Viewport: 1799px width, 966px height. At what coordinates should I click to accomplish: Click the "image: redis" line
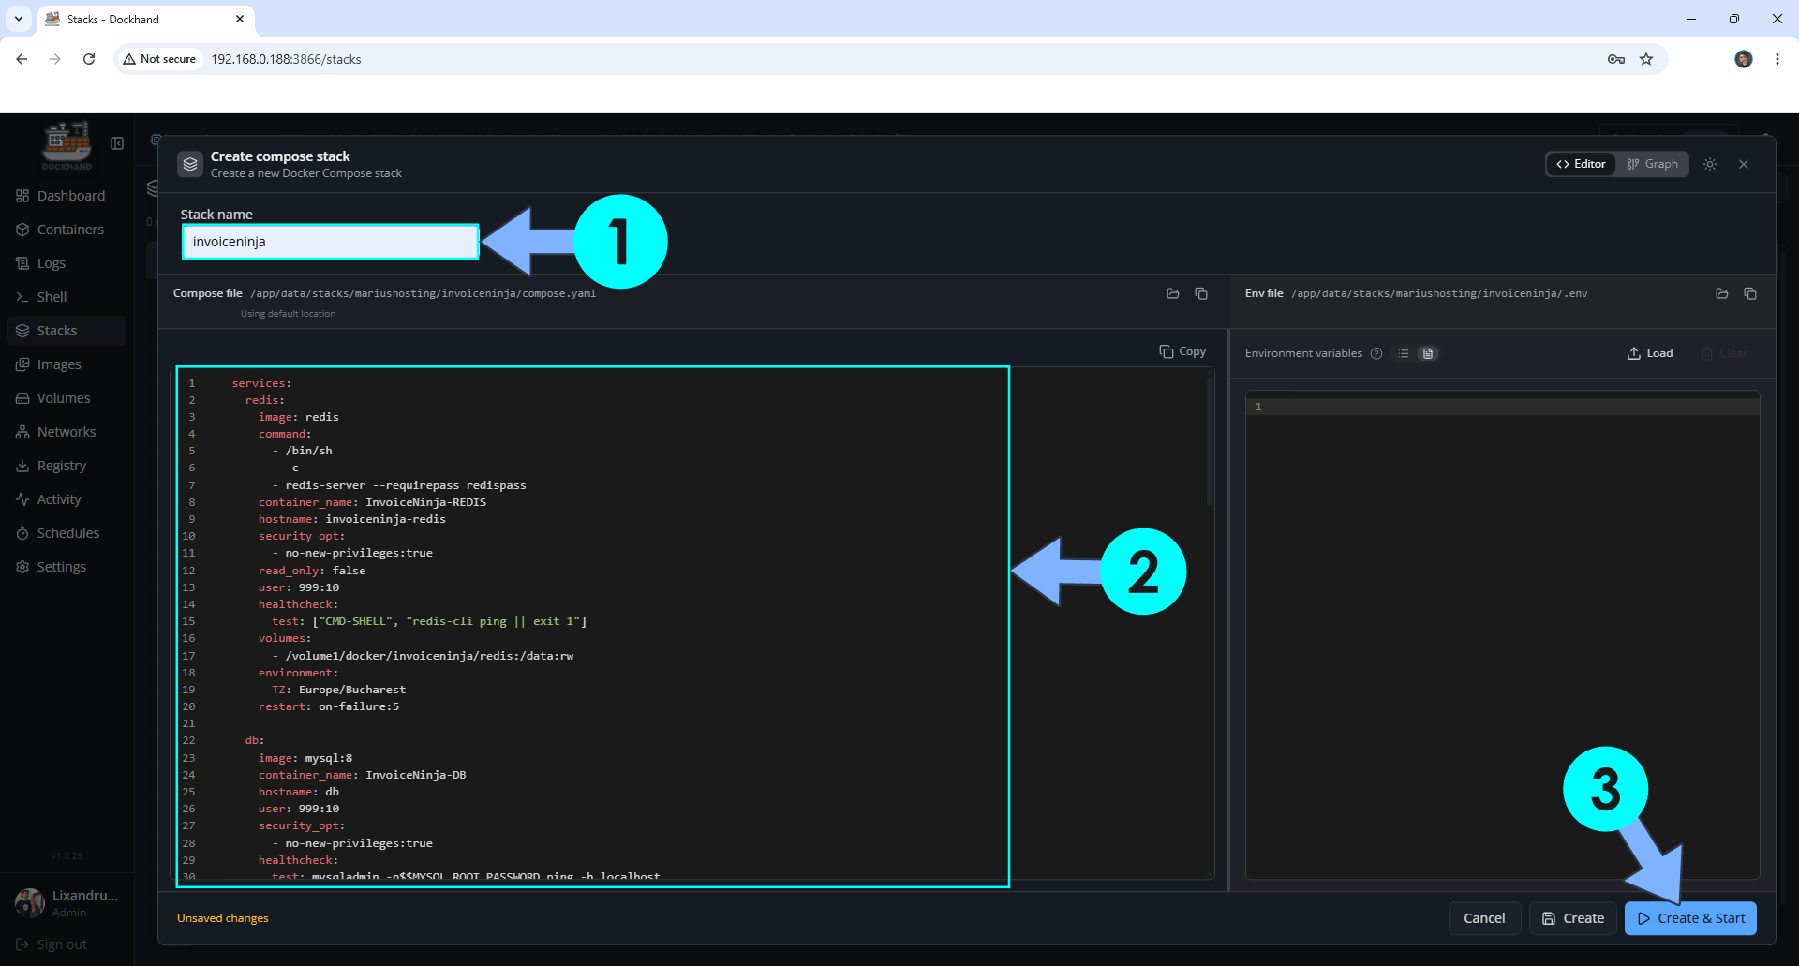coord(299,417)
